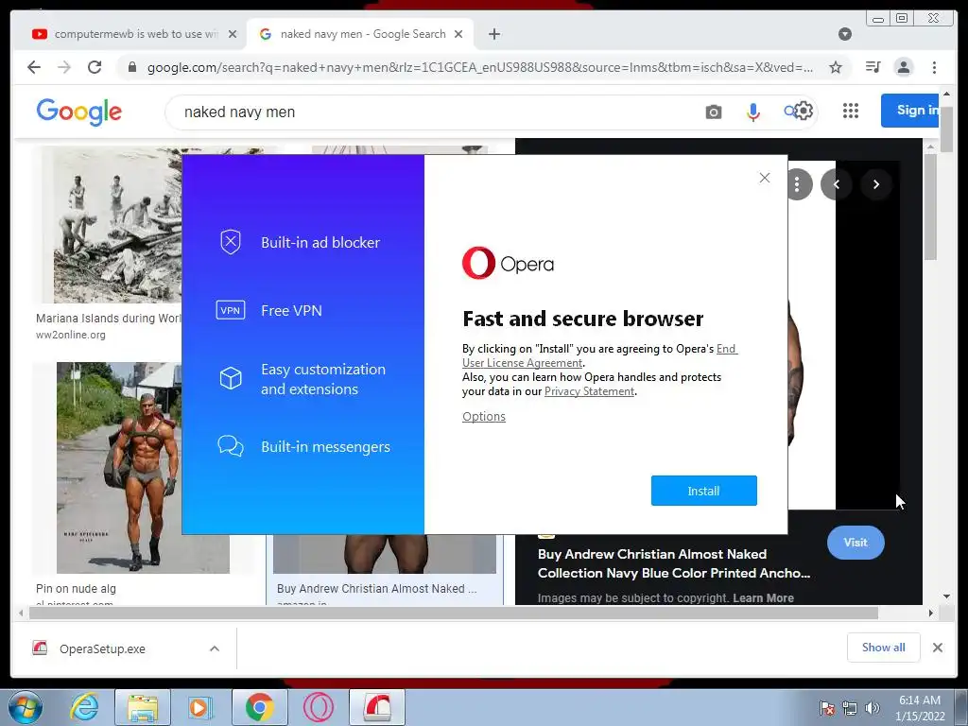Open the Action Center flag tray icon
The image size is (968, 726).
pos(827,708)
